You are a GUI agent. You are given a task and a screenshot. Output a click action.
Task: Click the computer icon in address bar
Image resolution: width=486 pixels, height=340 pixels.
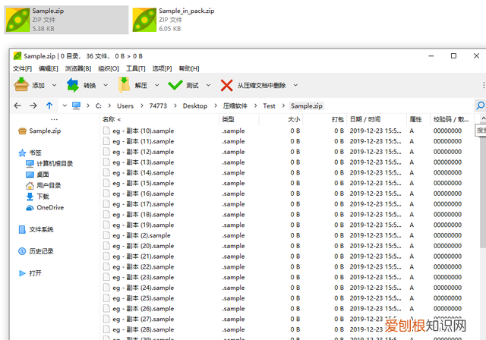(76, 105)
